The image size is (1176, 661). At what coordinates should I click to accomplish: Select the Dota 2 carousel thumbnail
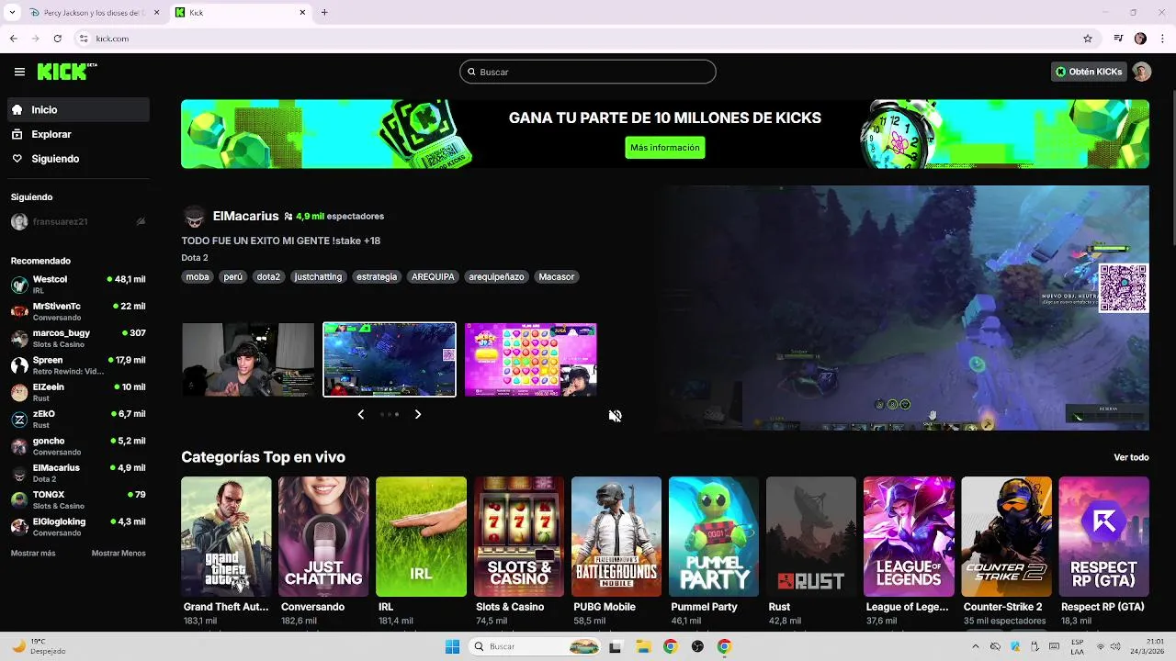390,359
